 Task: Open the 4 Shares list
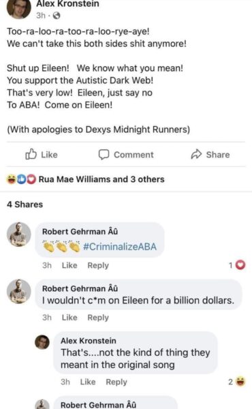25,204
